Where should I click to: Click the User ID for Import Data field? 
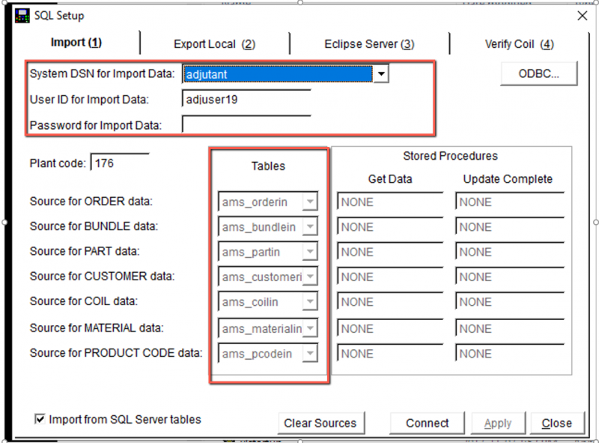point(246,100)
